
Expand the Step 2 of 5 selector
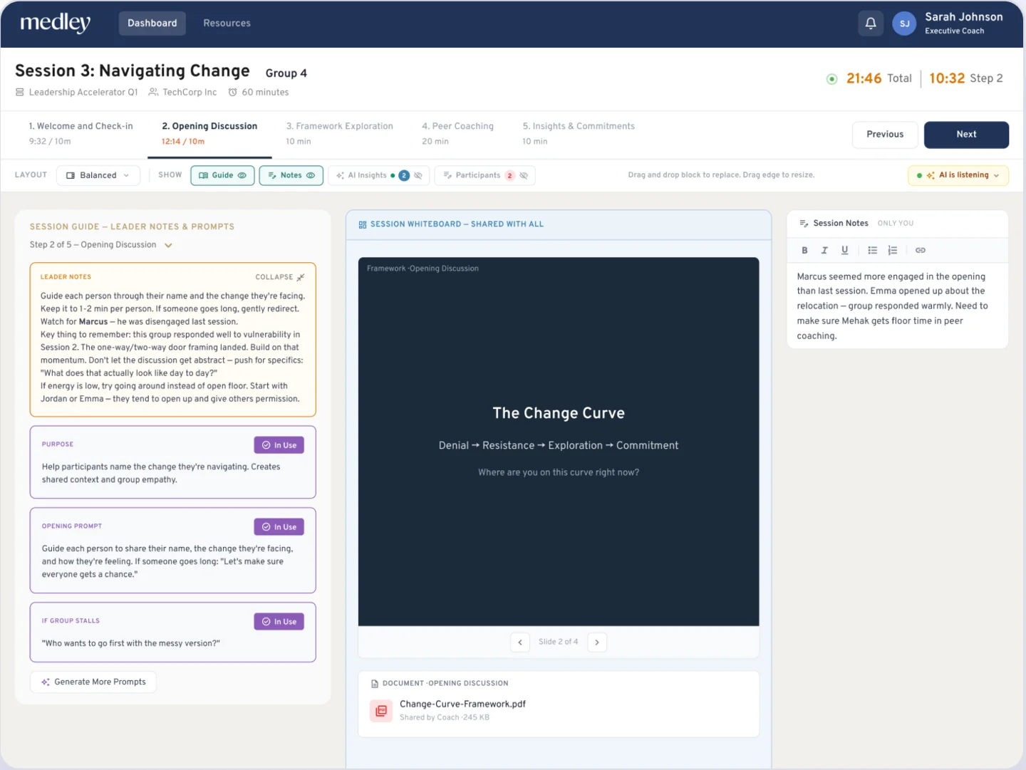click(x=101, y=245)
